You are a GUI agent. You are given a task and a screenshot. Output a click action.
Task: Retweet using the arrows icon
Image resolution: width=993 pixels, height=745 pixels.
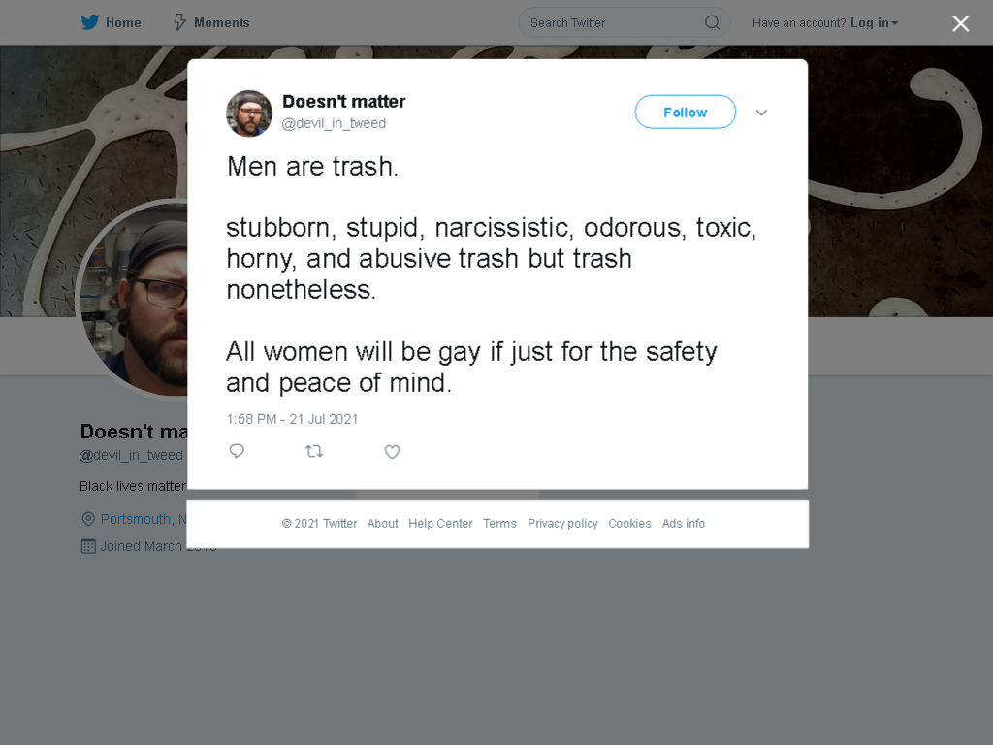[x=314, y=451]
